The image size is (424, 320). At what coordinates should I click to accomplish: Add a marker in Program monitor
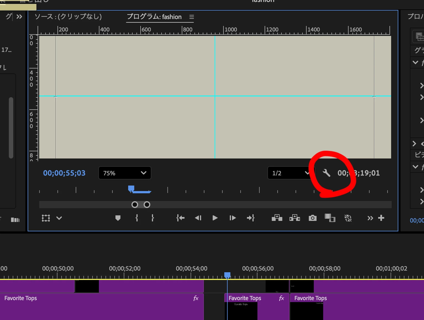(118, 218)
